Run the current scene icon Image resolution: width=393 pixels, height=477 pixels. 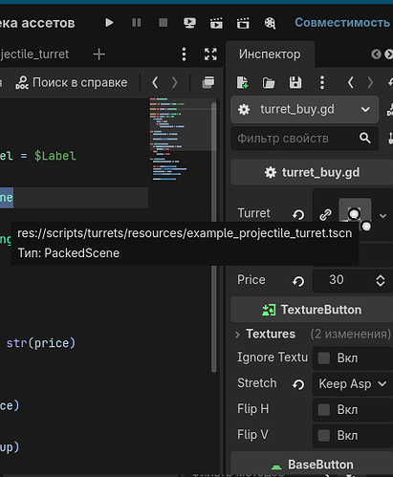216,23
